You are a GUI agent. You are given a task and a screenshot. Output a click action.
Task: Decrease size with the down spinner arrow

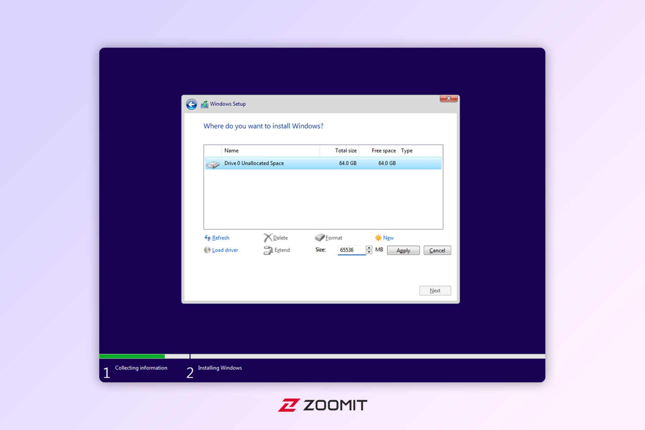(369, 252)
